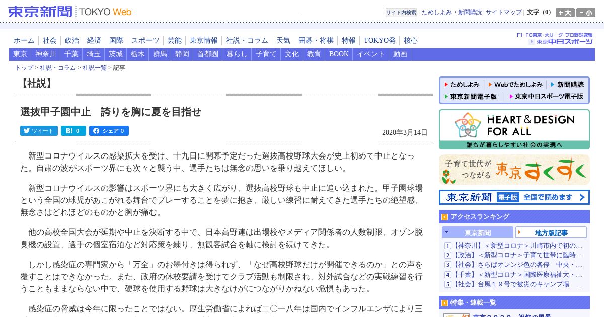Select 首都圏 in the regional bar
604x317 pixels.
208,54
